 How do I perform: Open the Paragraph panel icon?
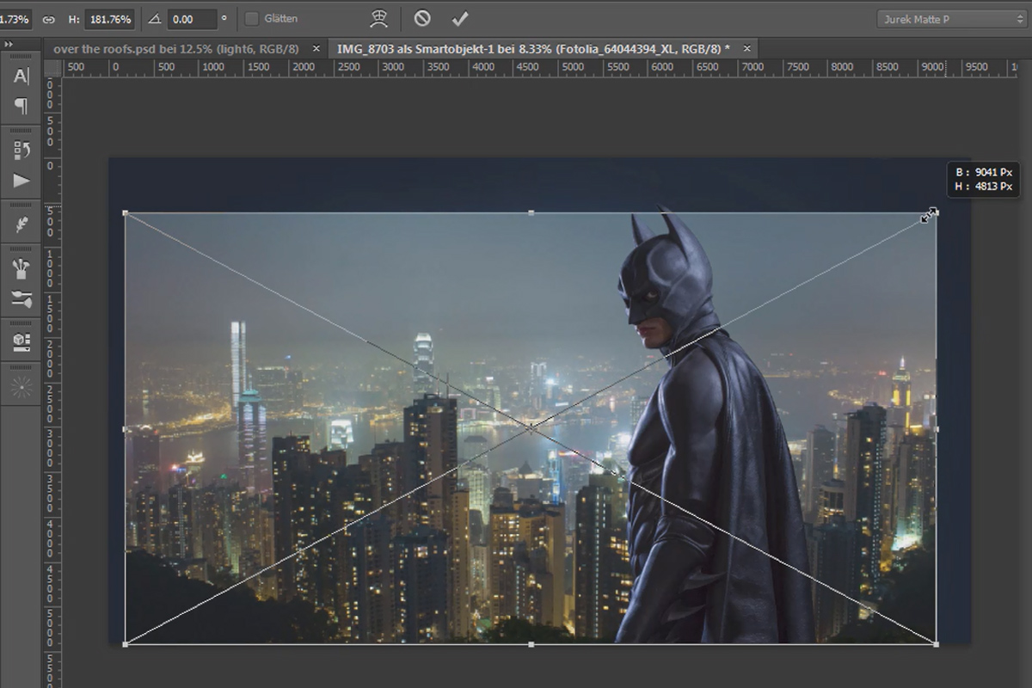click(21, 106)
